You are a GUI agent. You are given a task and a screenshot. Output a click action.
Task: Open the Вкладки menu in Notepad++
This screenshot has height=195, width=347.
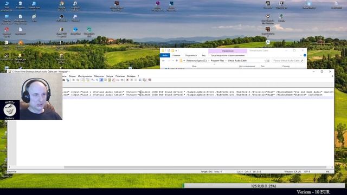(x=131, y=76)
